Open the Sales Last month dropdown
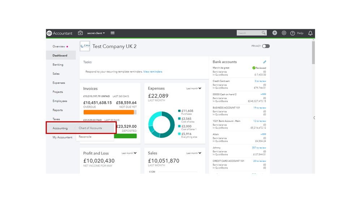Image resolution: width=361 pixels, height=203 pixels. point(194,153)
